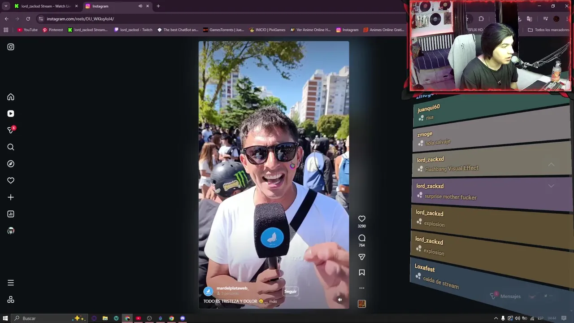The image size is (574, 323).
Task: Save the reel with bookmark icon
Action: tap(362, 272)
